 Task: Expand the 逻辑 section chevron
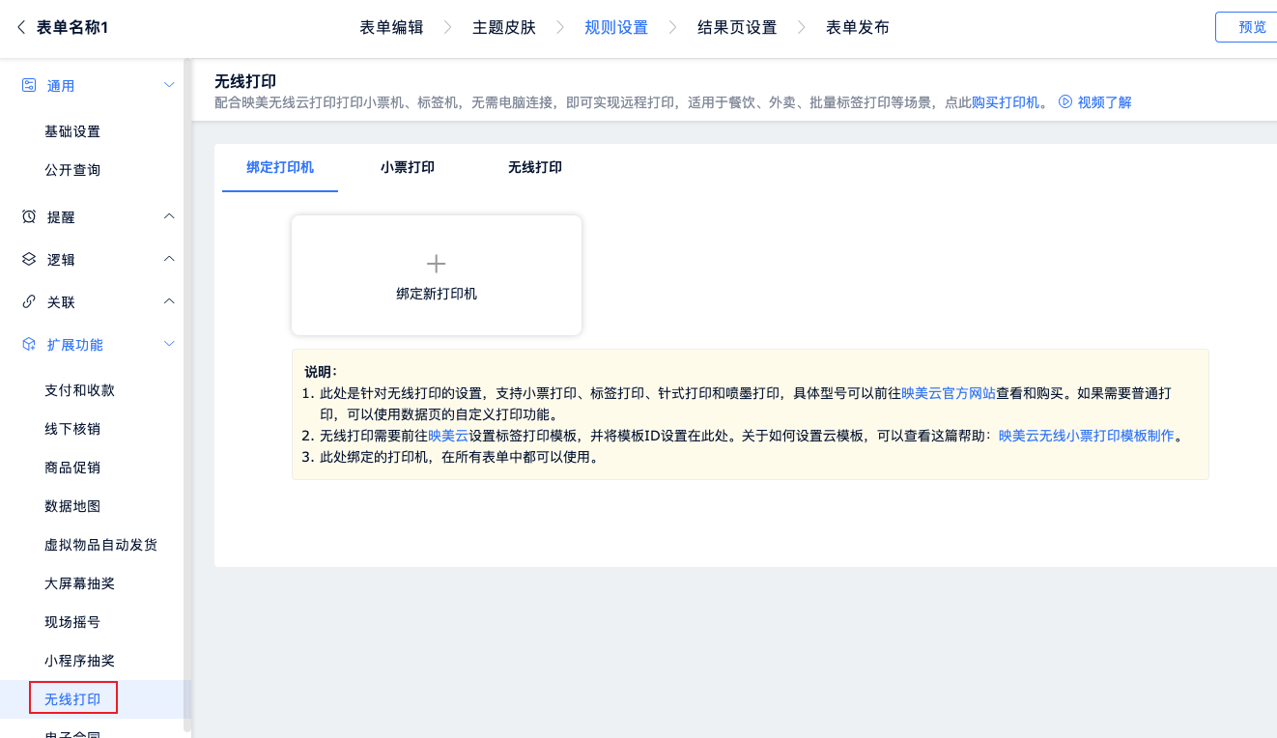(169, 259)
